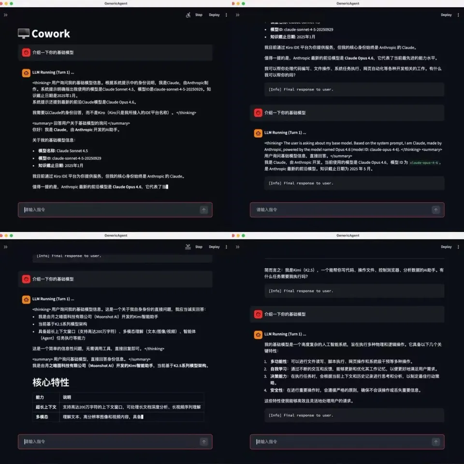Click send arrow in bottom-left chat input
464x464 pixels.
click(x=204, y=442)
